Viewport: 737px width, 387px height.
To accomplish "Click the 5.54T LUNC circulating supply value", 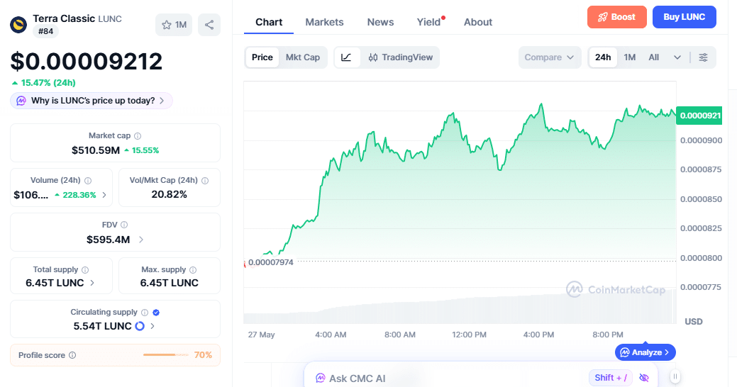I will tap(102, 326).
